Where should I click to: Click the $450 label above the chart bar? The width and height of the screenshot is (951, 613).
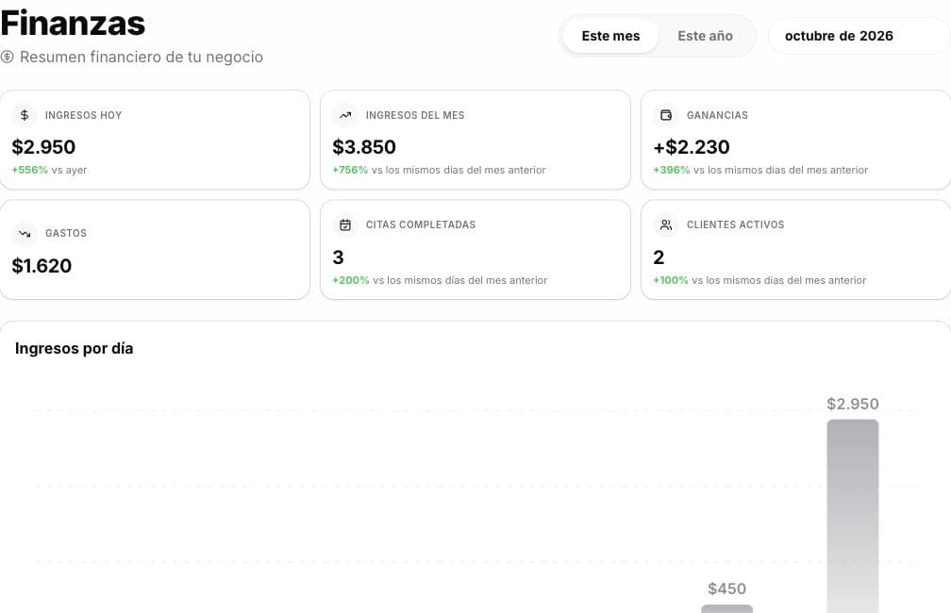pos(726,588)
